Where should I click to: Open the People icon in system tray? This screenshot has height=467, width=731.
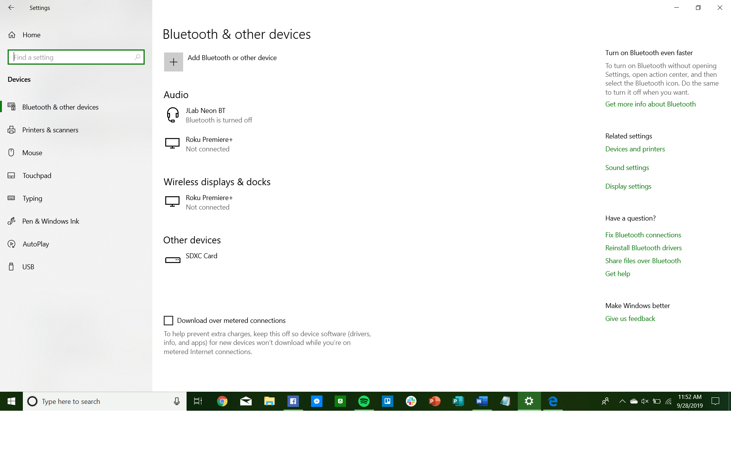click(605, 401)
